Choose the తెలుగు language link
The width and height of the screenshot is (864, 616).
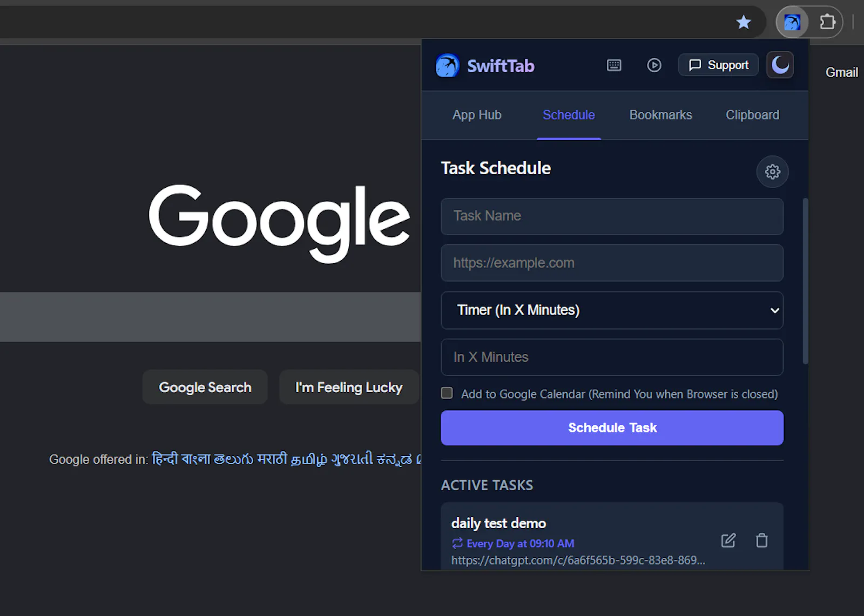[x=233, y=459]
